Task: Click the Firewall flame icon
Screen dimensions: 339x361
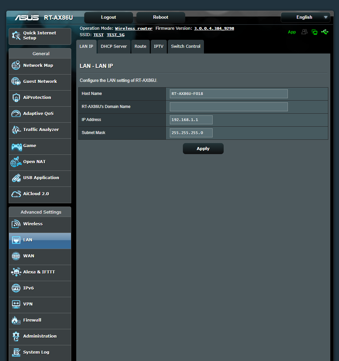Action: (x=16, y=320)
